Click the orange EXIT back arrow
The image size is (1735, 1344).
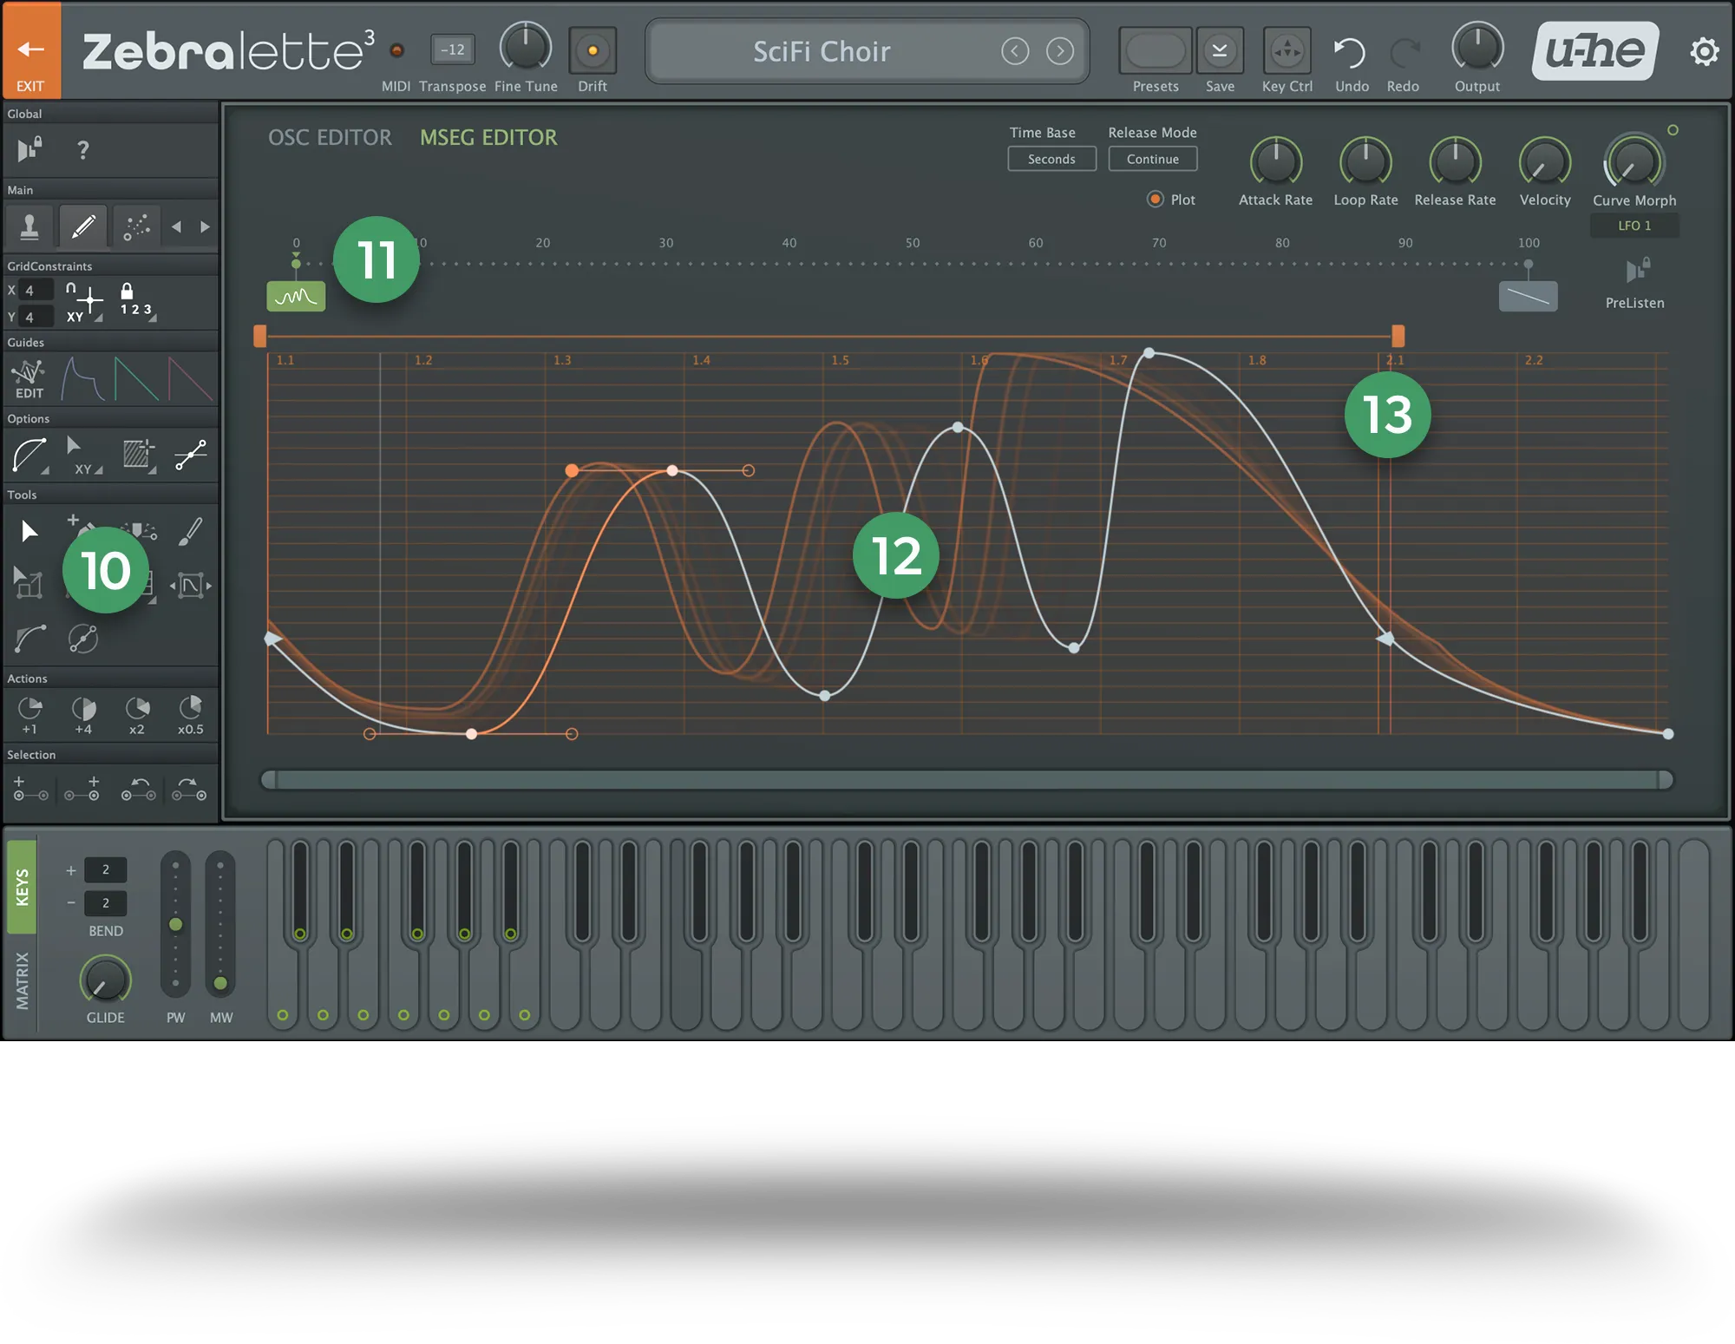tap(30, 49)
